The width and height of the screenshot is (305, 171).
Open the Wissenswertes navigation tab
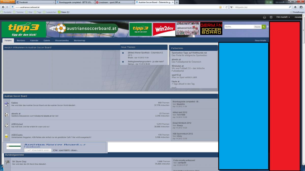click(x=62, y=41)
